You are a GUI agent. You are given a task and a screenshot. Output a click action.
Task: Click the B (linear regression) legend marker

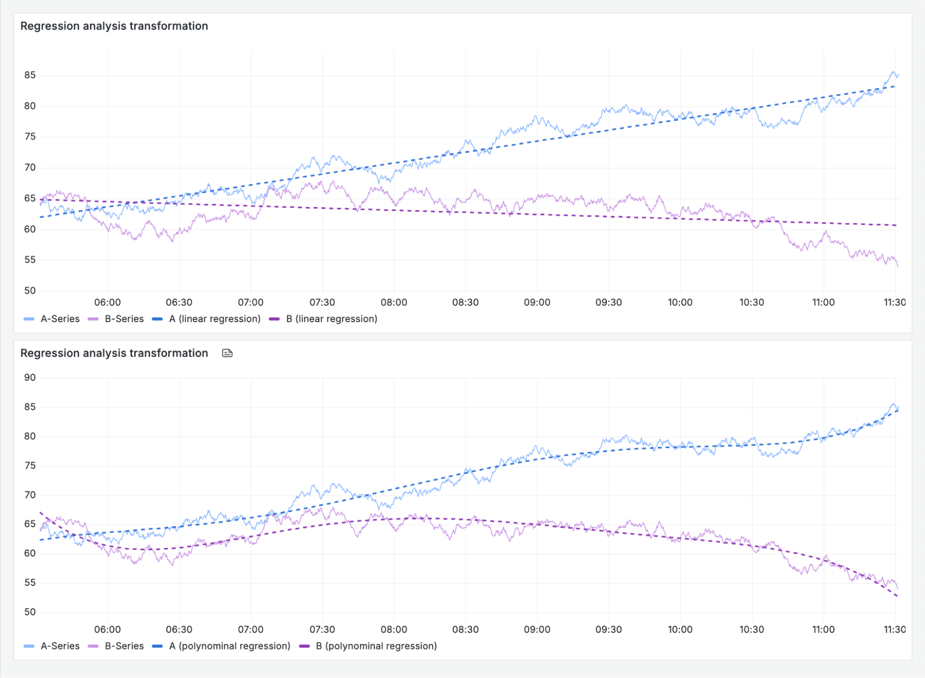pyautogui.click(x=274, y=318)
